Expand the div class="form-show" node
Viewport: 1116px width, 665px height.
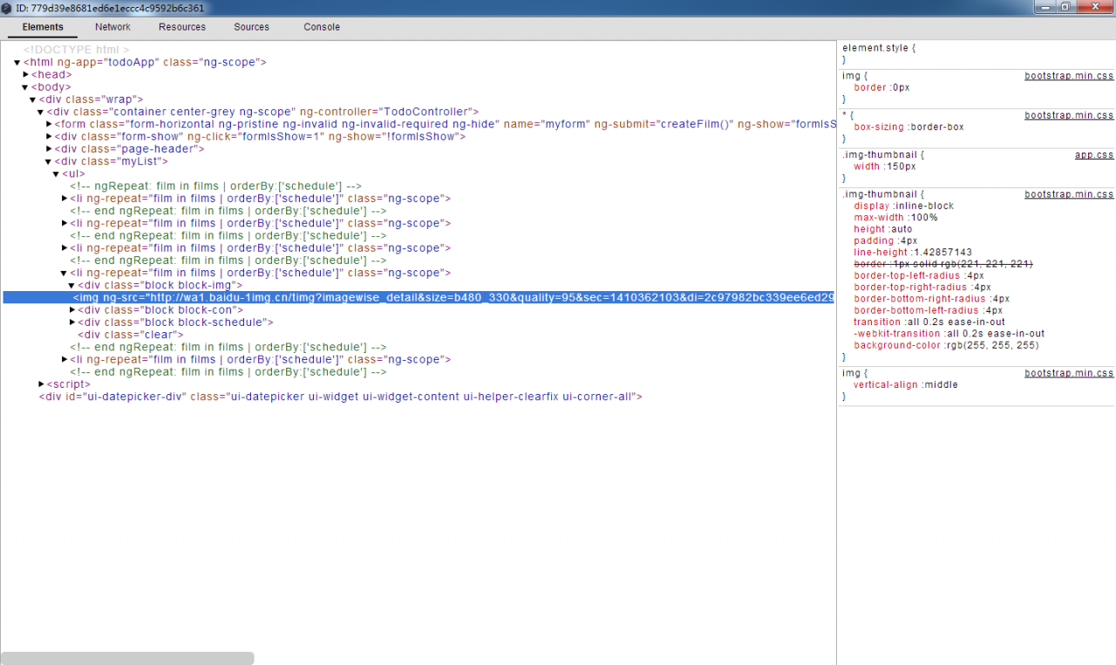pyautogui.click(x=50, y=137)
